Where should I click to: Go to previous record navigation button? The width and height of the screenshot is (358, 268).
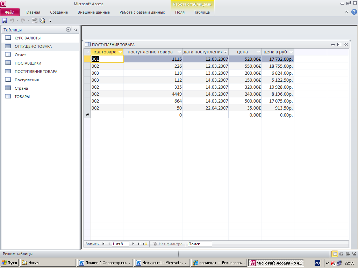(x=109, y=244)
